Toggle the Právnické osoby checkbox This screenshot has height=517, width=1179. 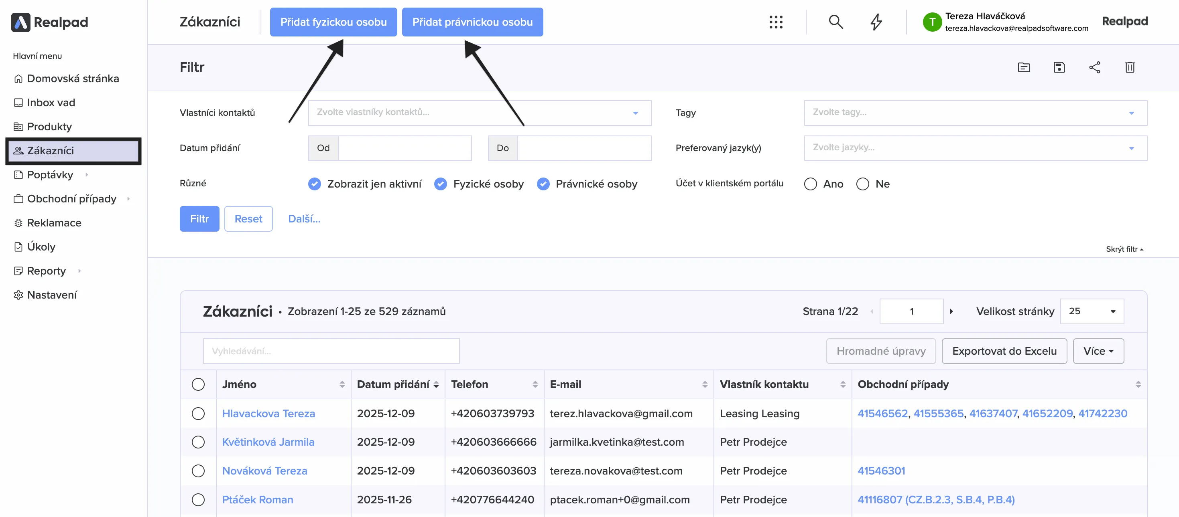(543, 184)
